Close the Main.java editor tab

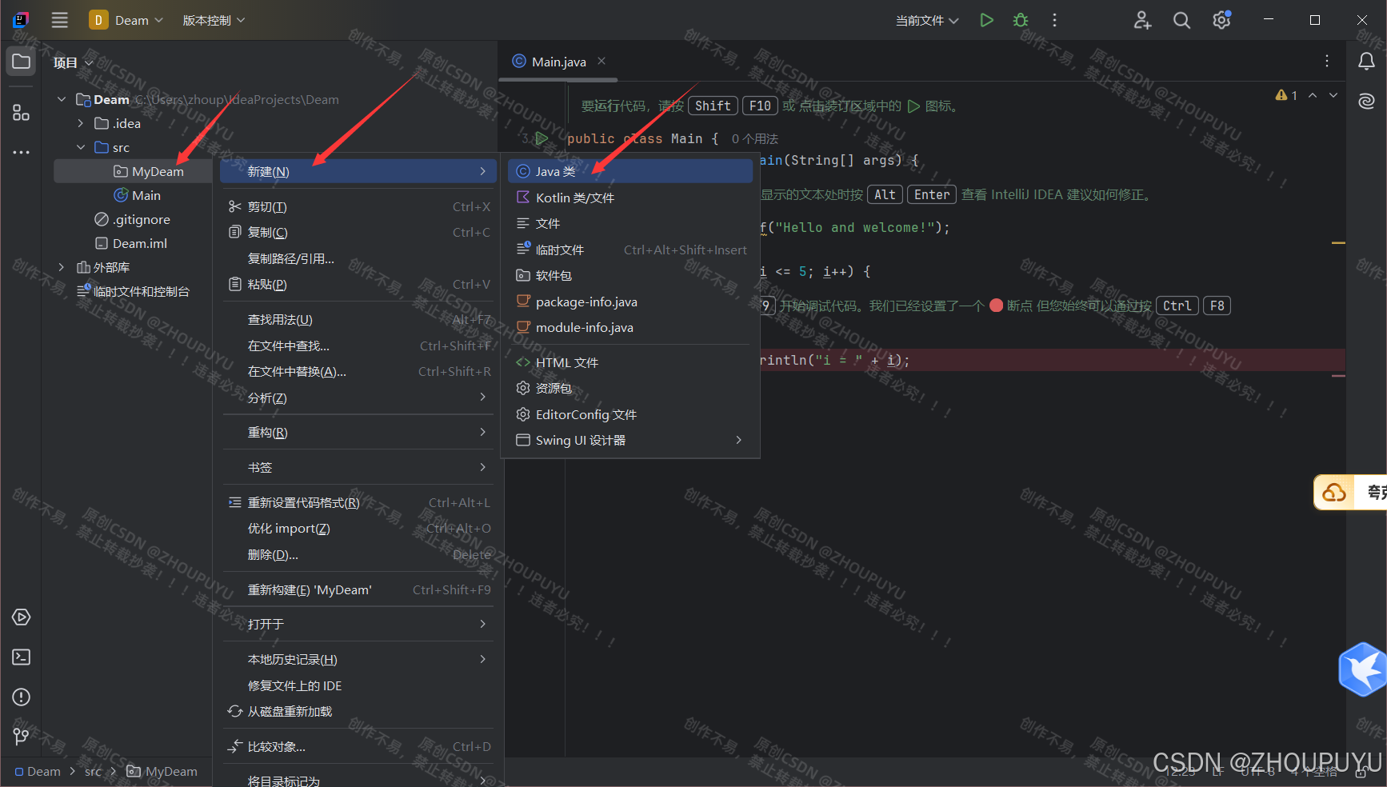click(x=602, y=61)
